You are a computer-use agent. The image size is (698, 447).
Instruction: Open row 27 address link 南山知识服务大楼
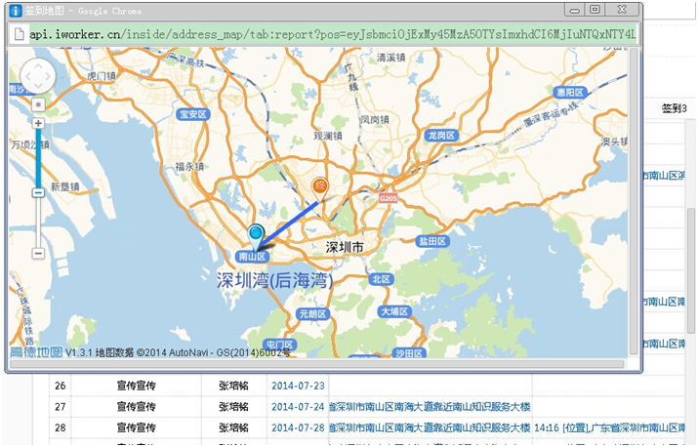(x=430, y=406)
